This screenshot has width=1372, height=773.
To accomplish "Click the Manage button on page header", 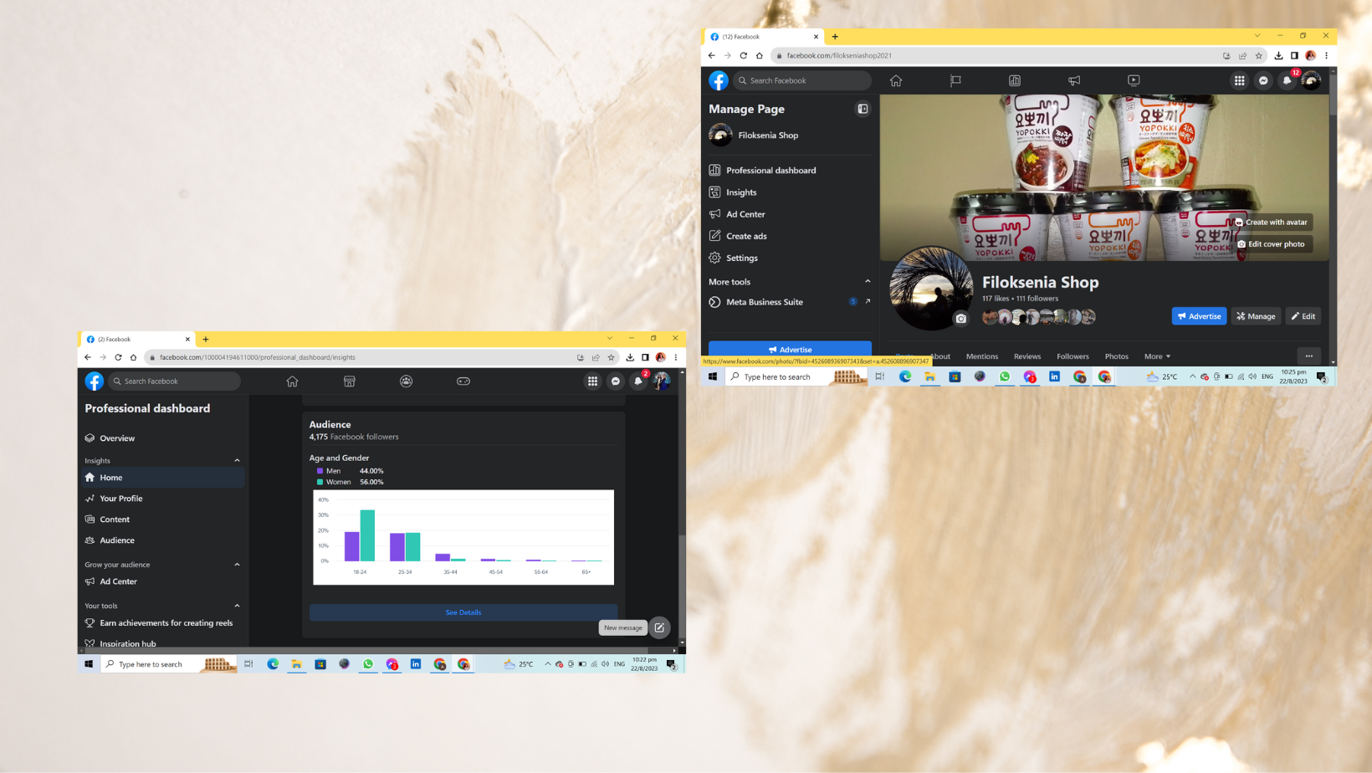I will [1256, 316].
